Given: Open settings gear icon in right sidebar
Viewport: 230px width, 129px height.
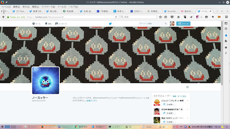Looking at the screenshot, I should click(226, 48).
